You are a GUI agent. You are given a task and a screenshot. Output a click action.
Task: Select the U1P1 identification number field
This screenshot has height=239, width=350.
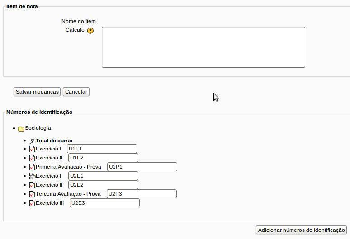coord(142,167)
